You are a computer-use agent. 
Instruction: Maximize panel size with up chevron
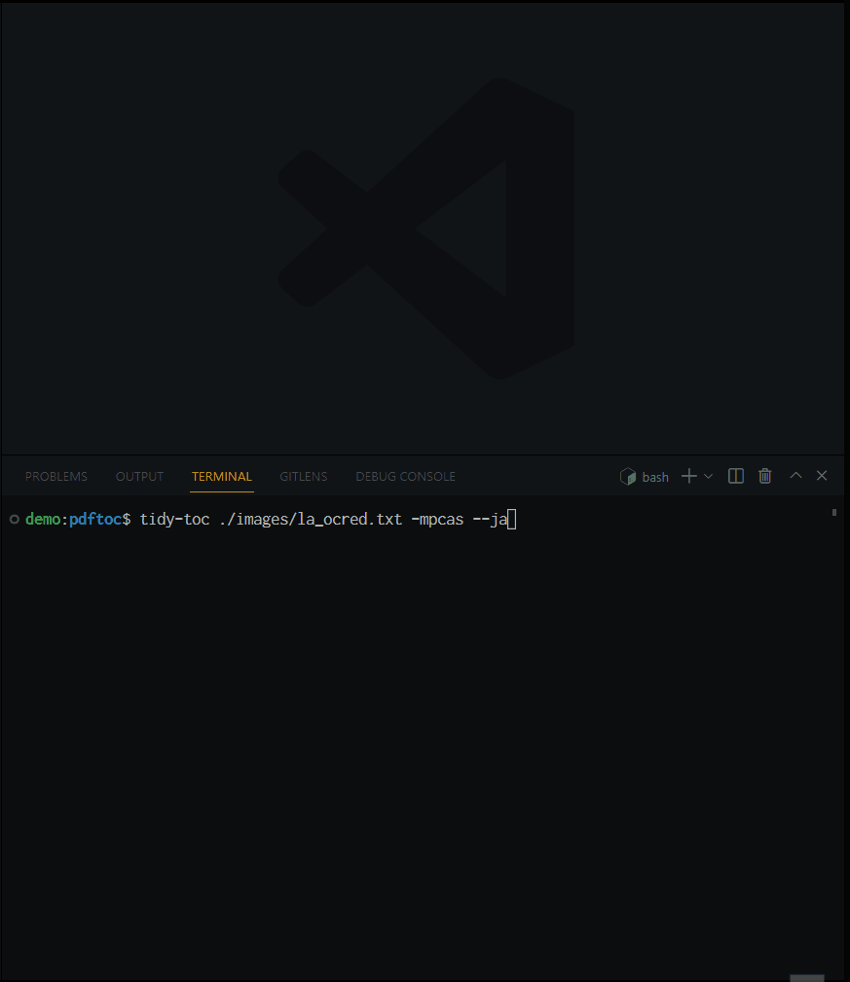795,475
